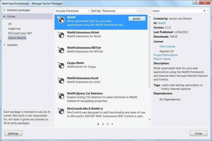Select the WatiN jQuery Css Selectors title
Screen dimensions: 212x141
85,93
